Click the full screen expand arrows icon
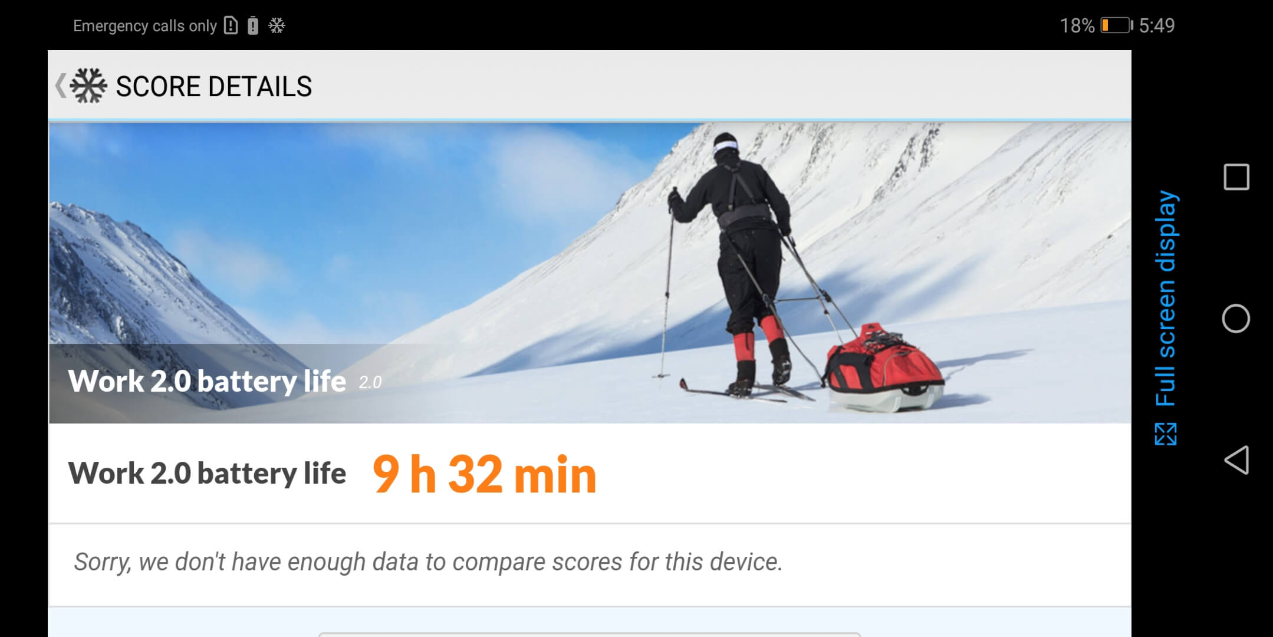The width and height of the screenshot is (1273, 637). point(1165,434)
